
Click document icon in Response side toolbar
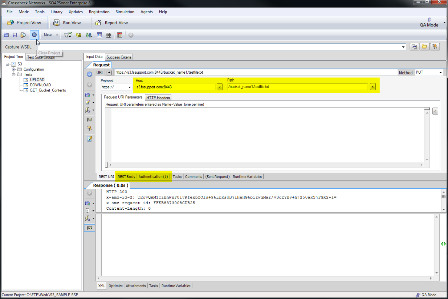pos(88,211)
